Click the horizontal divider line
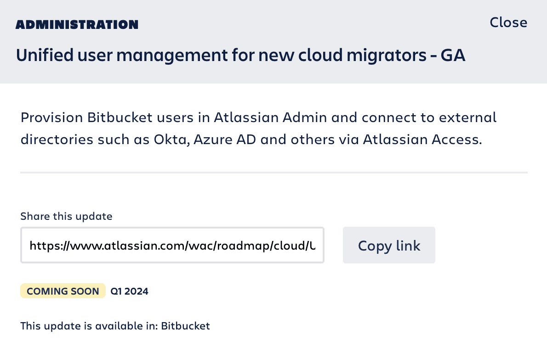Image resolution: width=547 pixels, height=346 pixels. pos(273,173)
